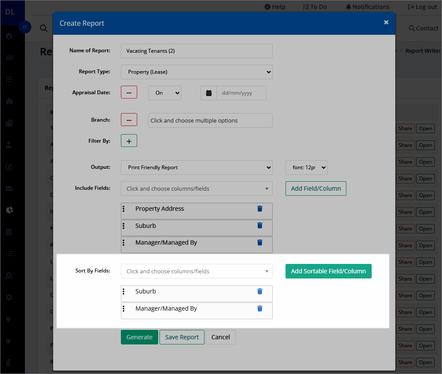Viewport: 442px width, 374px height.
Task: Open Help from the top bar
Action: click(275, 7)
